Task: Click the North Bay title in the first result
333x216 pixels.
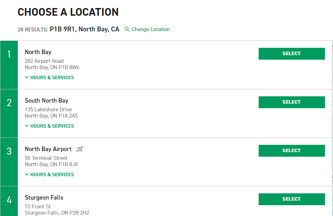Action: 38,52
